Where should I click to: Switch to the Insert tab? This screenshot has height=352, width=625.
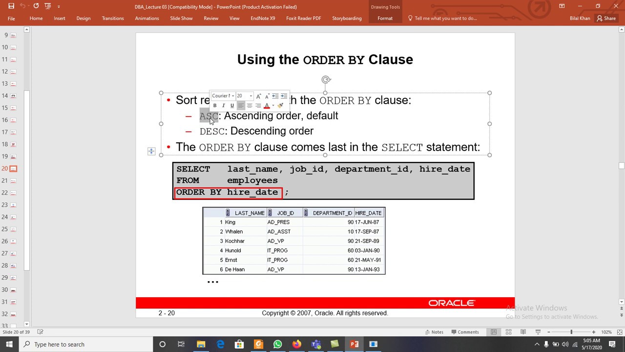[60, 18]
